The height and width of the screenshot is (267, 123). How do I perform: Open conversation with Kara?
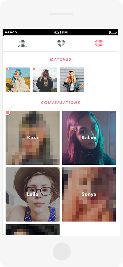pyautogui.click(x=33, y=138)
